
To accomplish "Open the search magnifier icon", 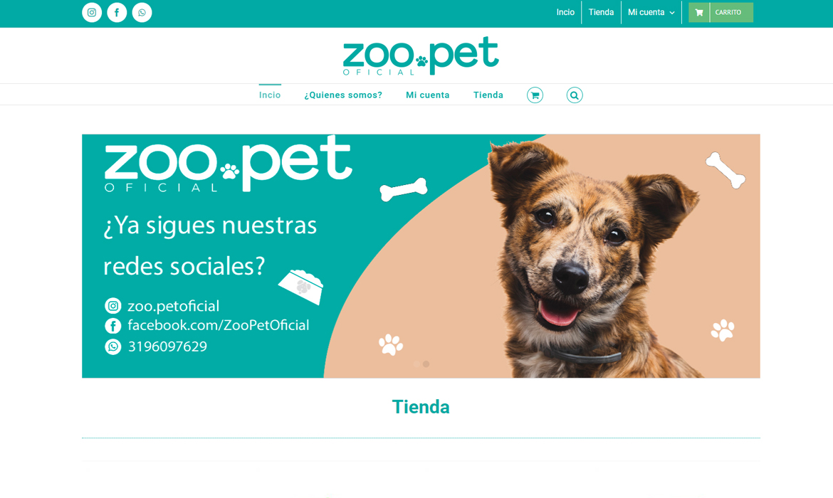I will (x=575, y=95).
